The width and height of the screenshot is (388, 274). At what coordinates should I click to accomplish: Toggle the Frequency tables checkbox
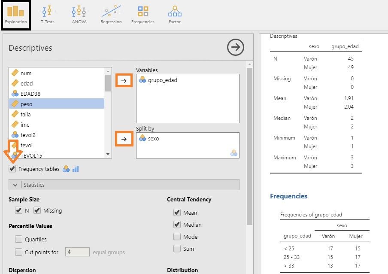click(x=12, y=169)
